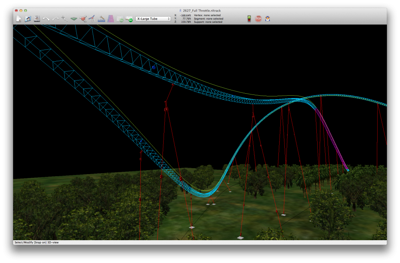The width and height of the screenshot is (400, 263).
Task: Click the red vertex node tool icon
Action: (x=83, y=18)
